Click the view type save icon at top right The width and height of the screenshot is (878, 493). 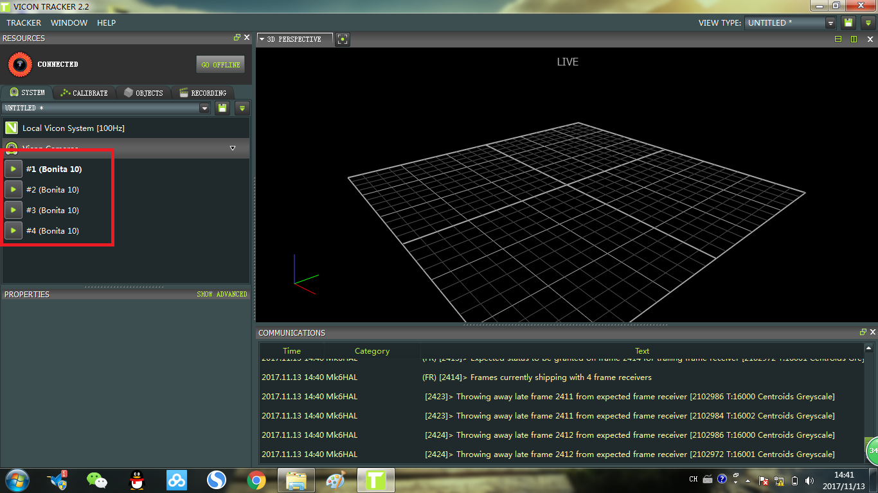click(x=848, y=23)
